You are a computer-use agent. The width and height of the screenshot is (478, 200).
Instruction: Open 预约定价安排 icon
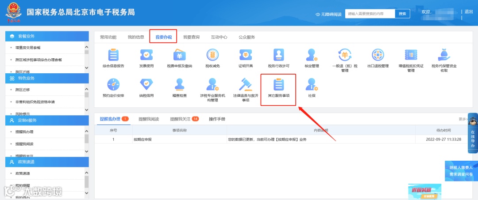point(113,84)
